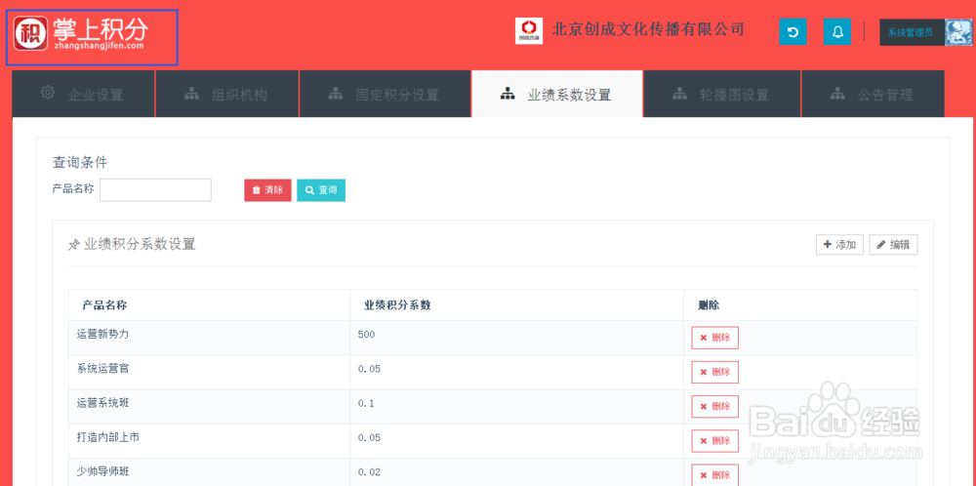Open notifications with the bell icon
This screenshot has height=486, width=976.
point(837,32)
